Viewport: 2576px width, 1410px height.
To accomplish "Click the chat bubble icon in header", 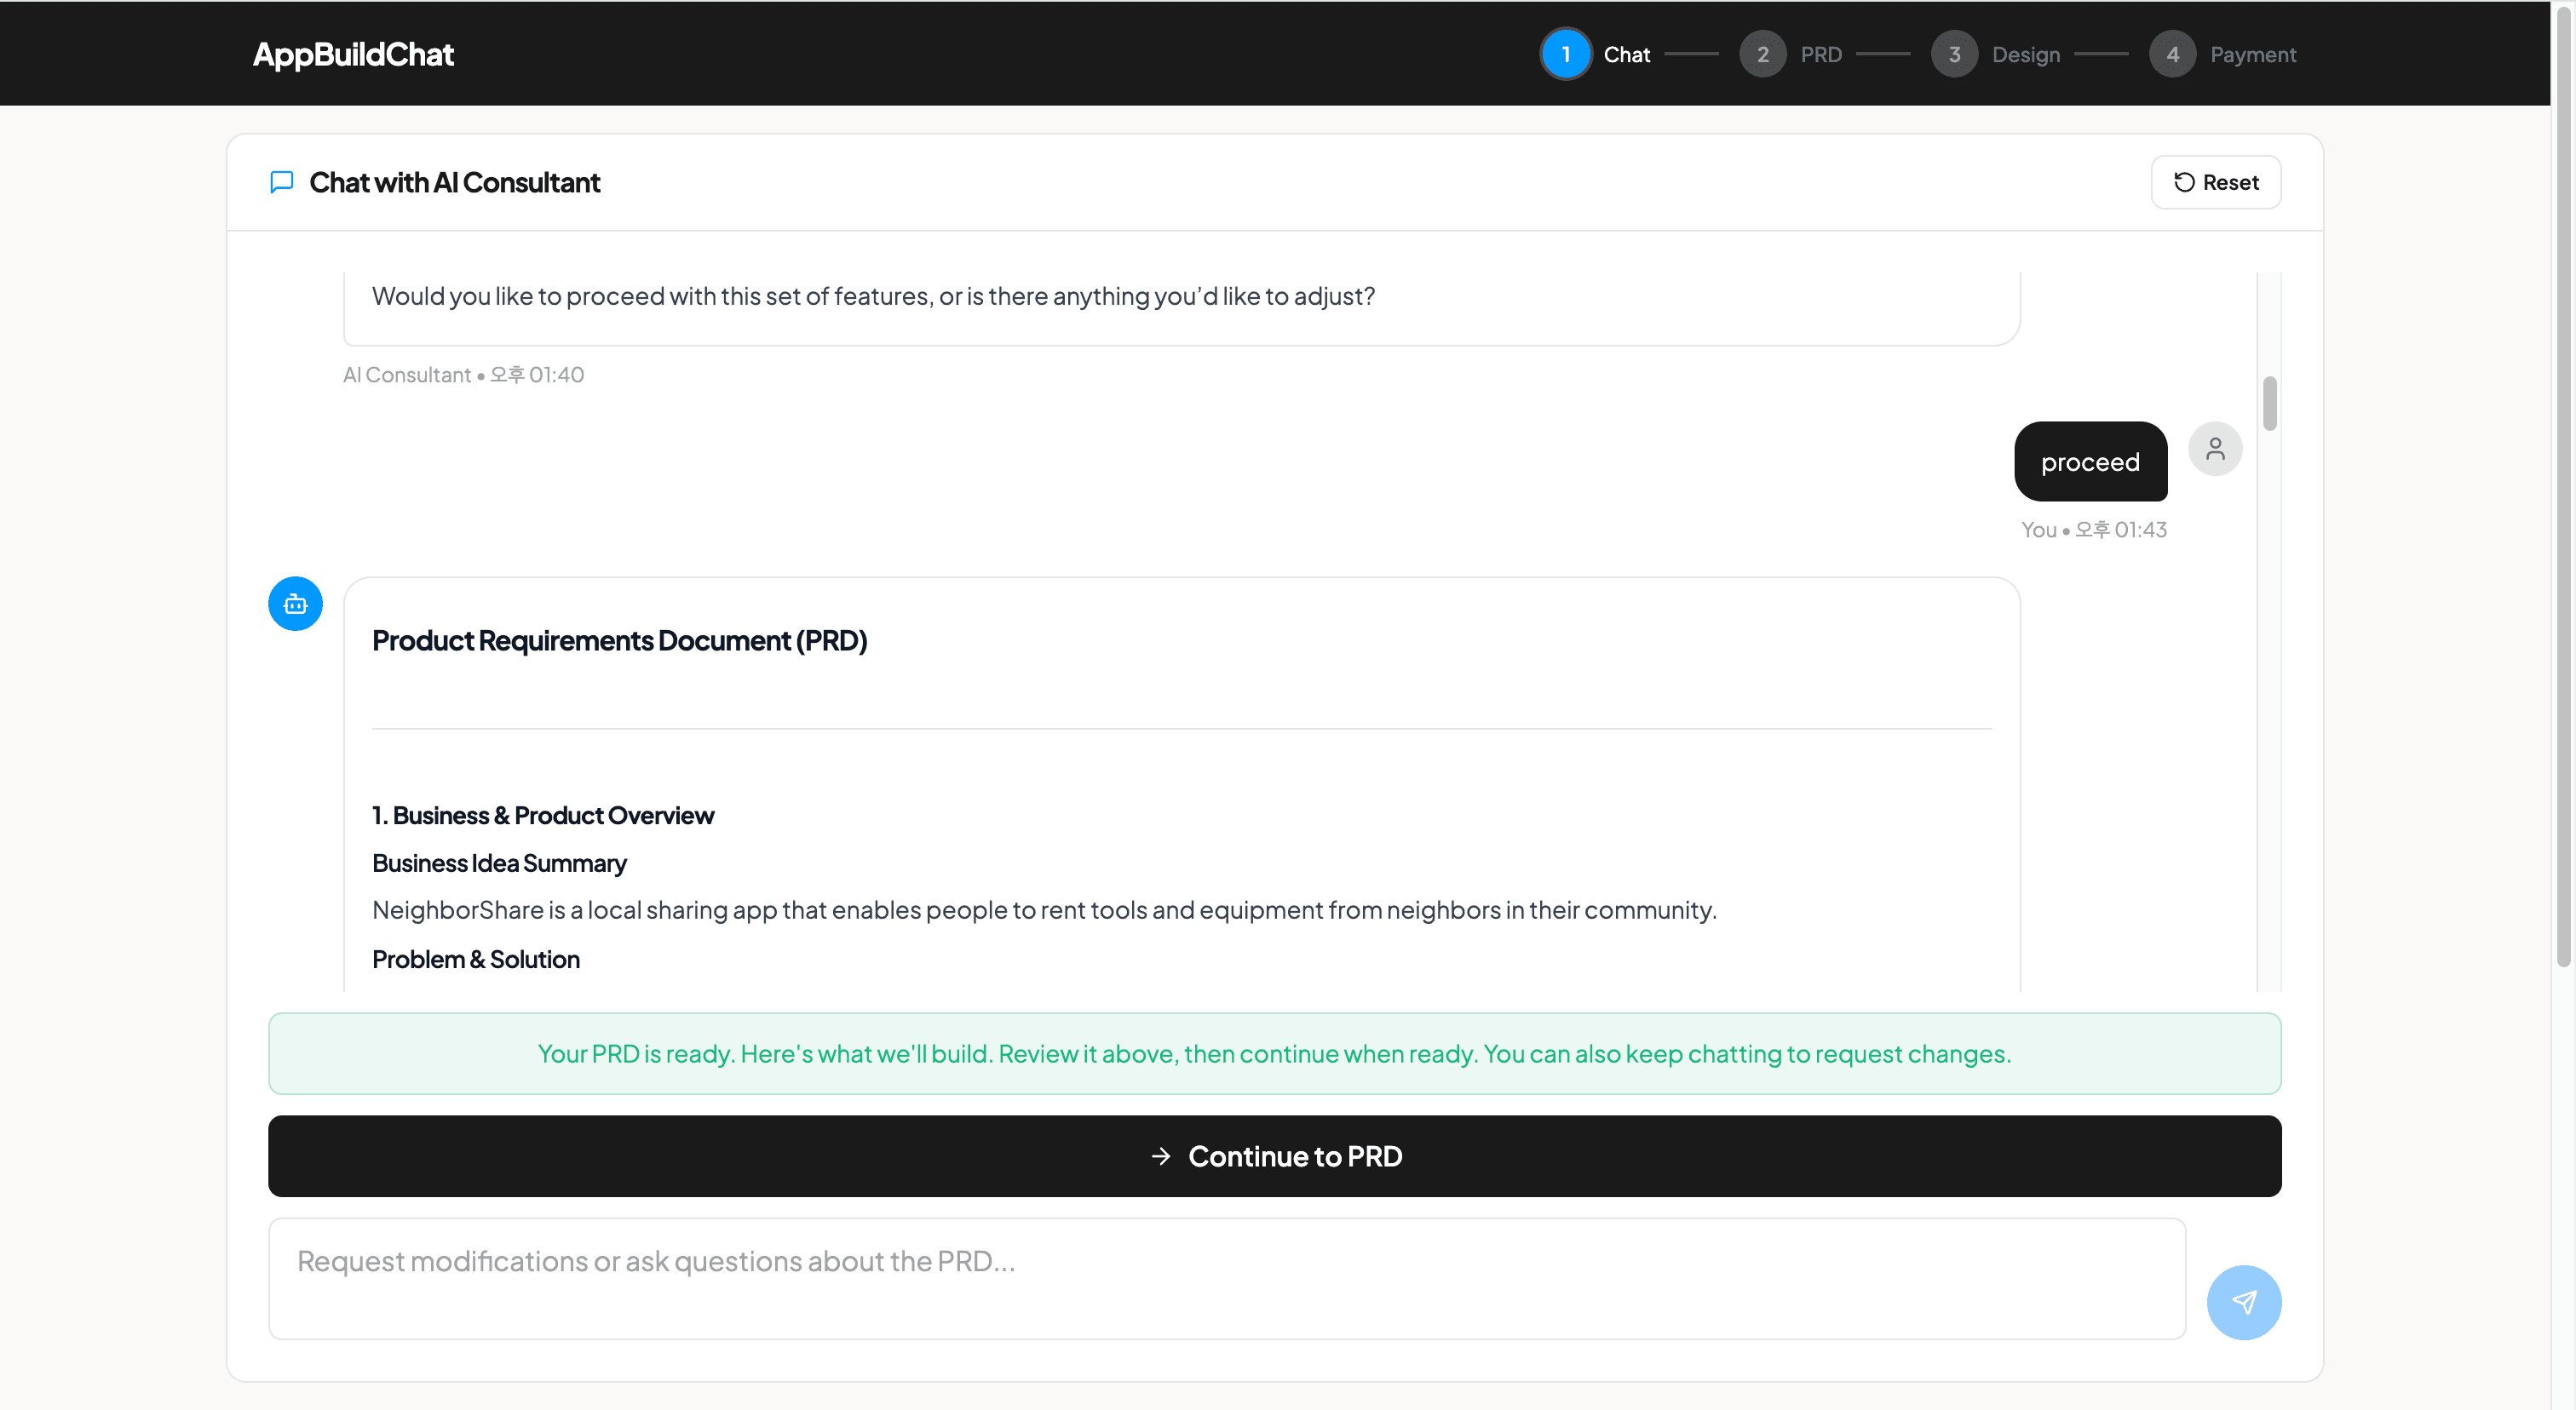I will [282, 182].
